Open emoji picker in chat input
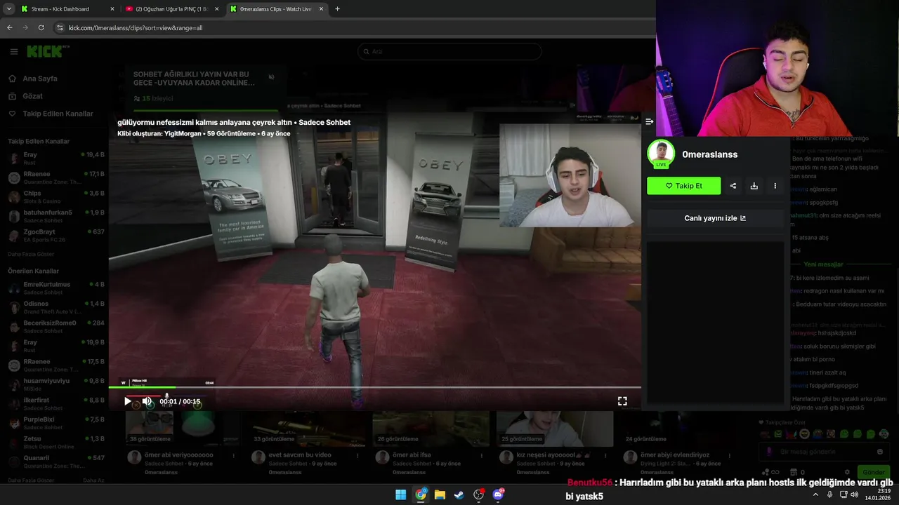This screenshot has width=899, height=505. pyautogui.click(x=879, y=452)
